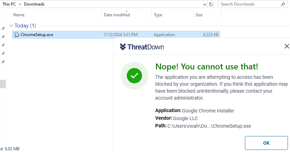The image size is (290, 152).
Task: Expand the breadcrumb arrow after This PC
Action: [20, 4]
